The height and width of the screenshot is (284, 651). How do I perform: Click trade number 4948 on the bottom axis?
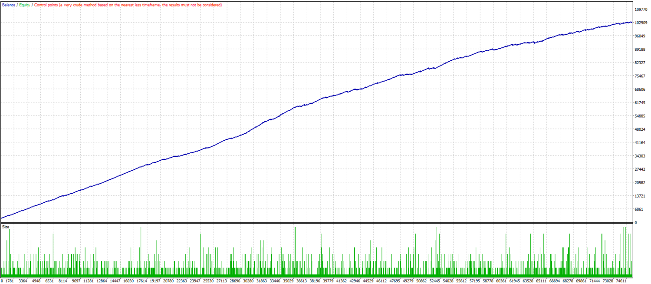[x=36, y=281]
